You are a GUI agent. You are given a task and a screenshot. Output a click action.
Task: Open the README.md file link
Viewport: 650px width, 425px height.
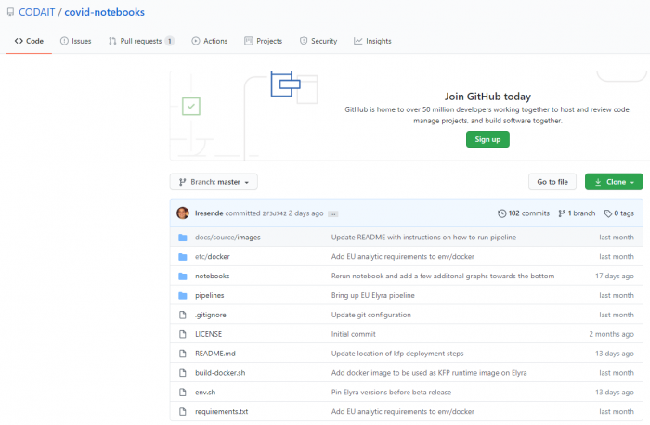tap(214, 353)
